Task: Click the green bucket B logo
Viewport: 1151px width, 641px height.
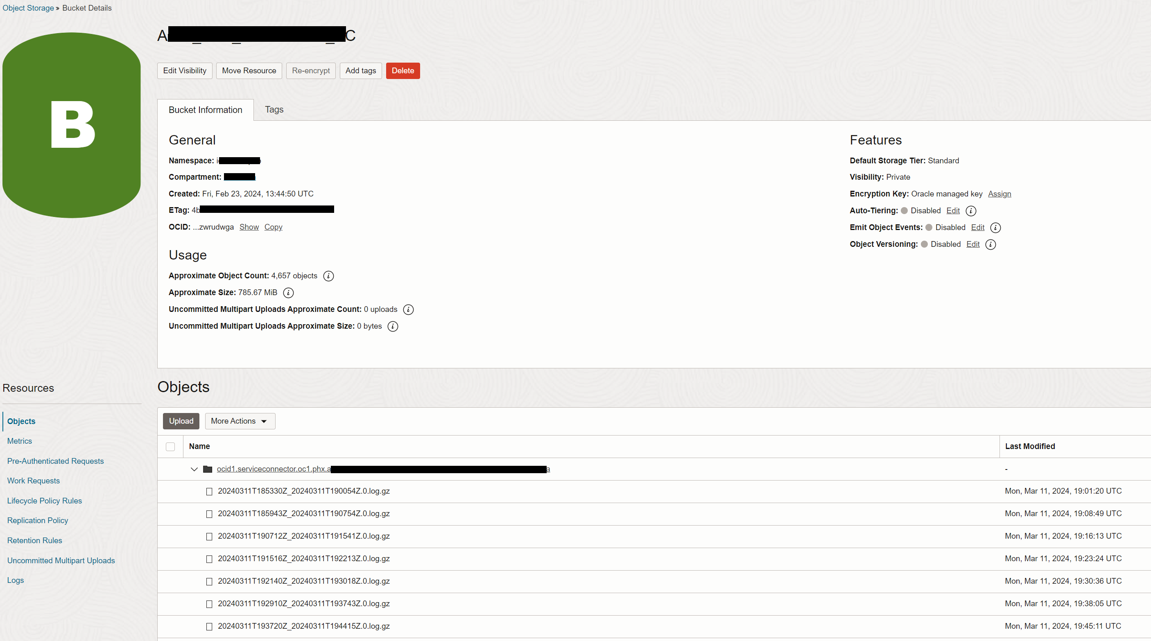Action: 72,125
